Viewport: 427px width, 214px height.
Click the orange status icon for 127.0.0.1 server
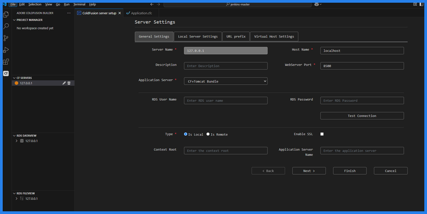(17, 83)
